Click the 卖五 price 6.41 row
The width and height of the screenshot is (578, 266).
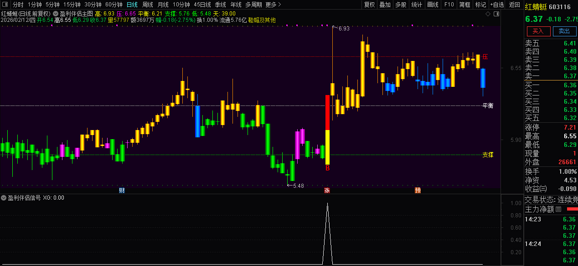click(551, 43)
